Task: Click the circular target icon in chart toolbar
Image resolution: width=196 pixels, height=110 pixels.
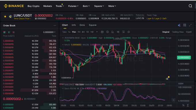Action: 129,32
